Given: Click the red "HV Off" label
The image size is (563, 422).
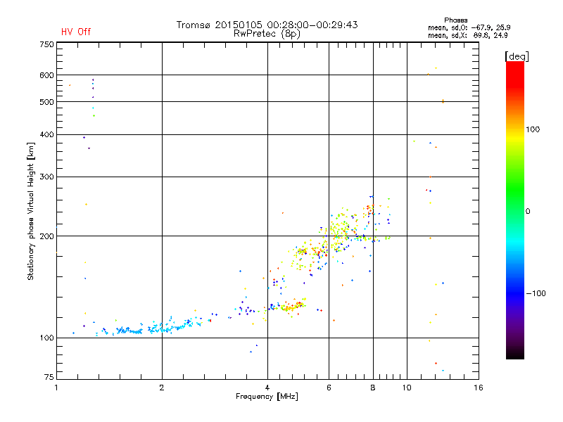Looking at the screenshot, I should coord(76,32).
